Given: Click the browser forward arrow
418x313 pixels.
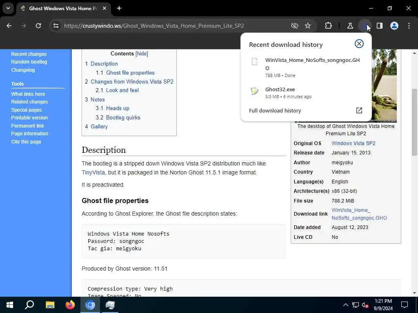Looking at the screenshot, I should tap(24, 26).
